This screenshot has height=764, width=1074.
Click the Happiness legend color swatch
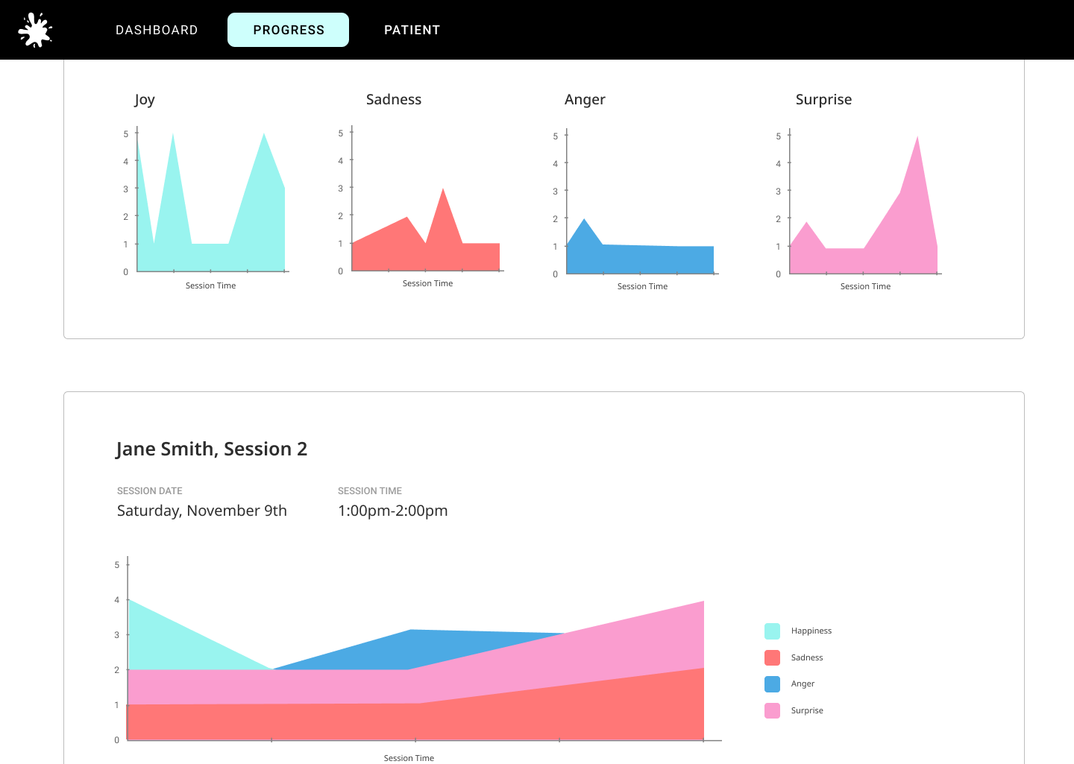[772, 631]
